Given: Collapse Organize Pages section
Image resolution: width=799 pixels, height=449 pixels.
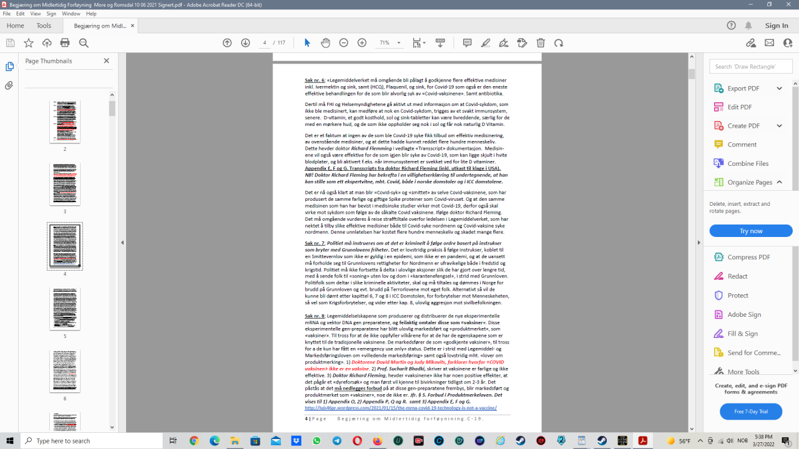Looking at the screenshot, I should (x=779, y=182).
